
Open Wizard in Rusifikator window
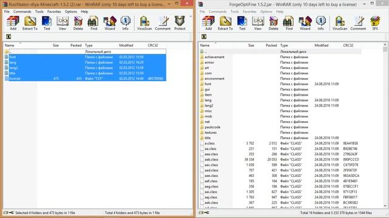[109, 23]
